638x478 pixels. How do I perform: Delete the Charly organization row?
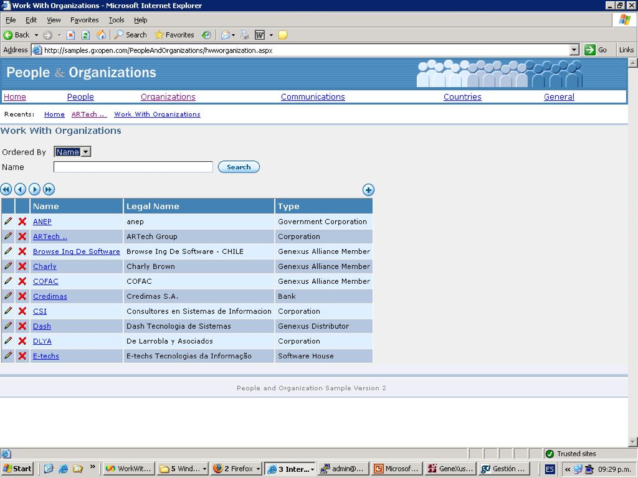[22, 266]
